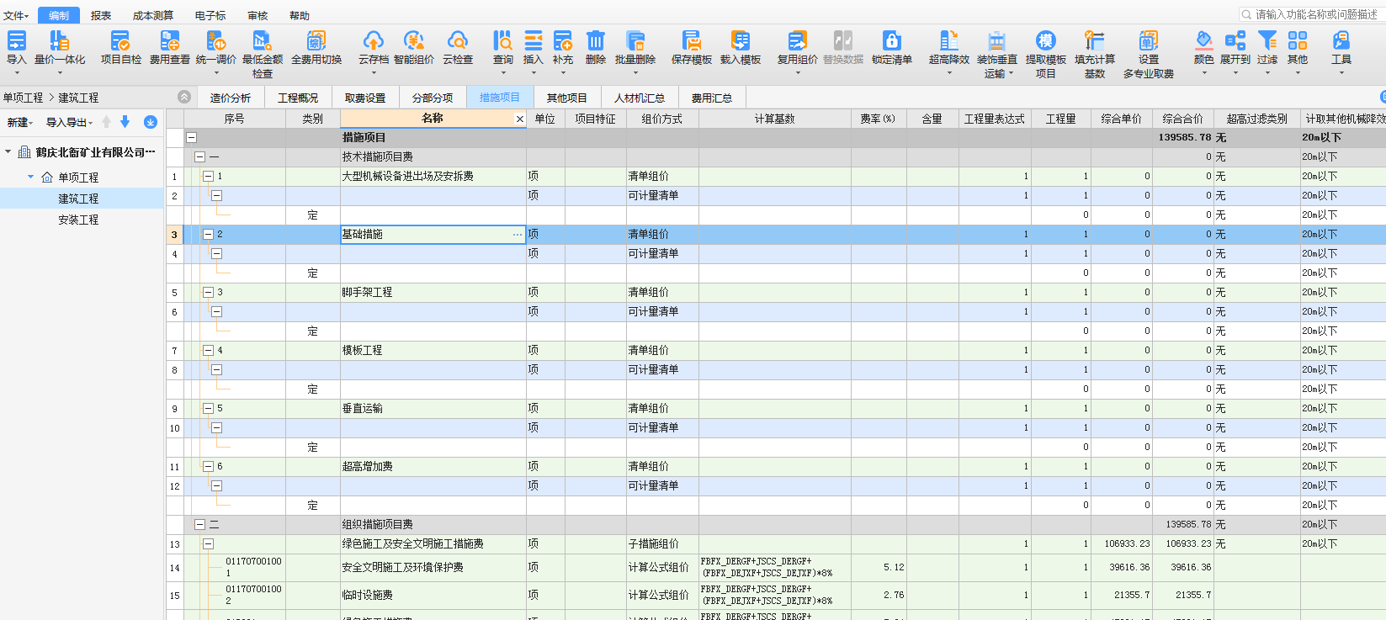
Task: Click 载入模板 load template icon
Action: (740, 47)
